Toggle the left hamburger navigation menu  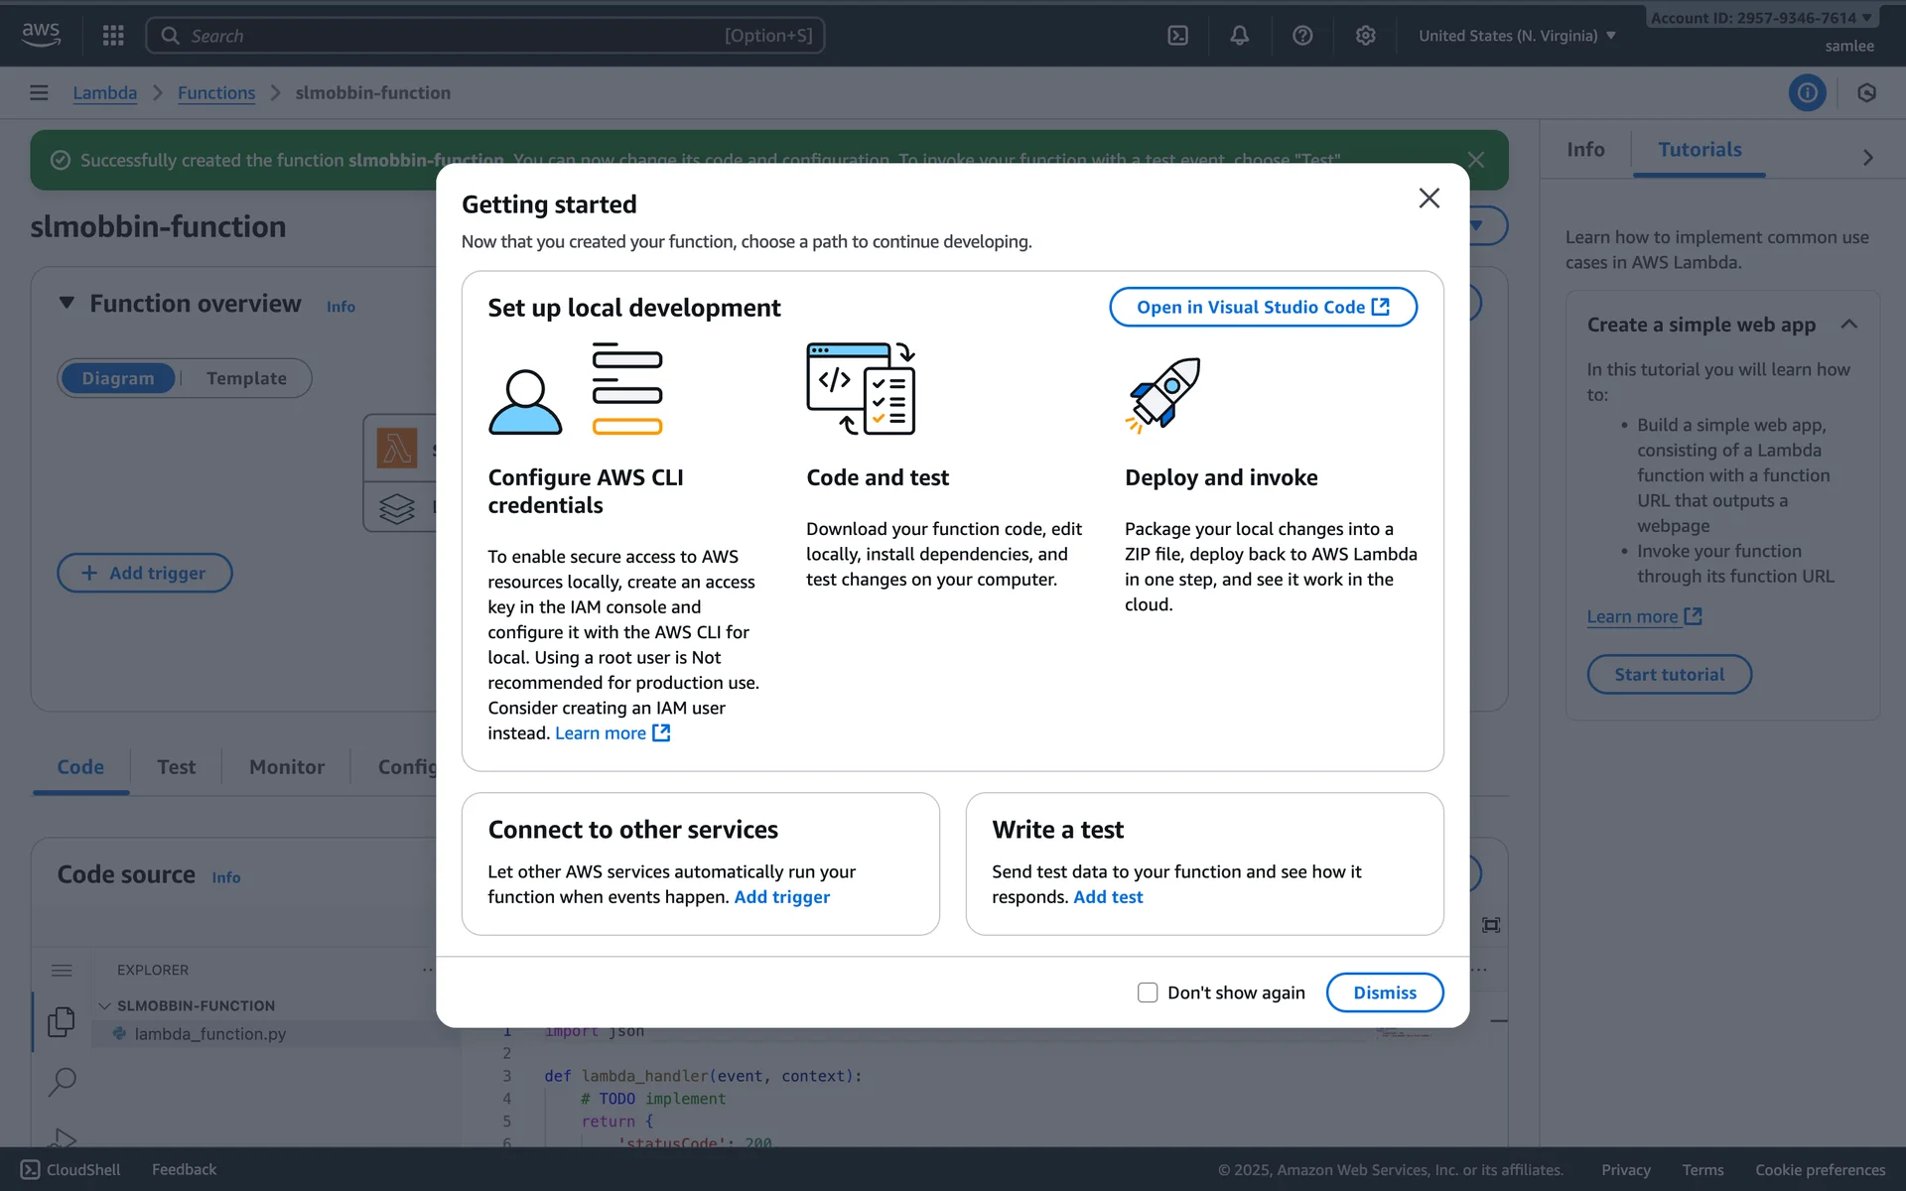(x=39, y=92)
